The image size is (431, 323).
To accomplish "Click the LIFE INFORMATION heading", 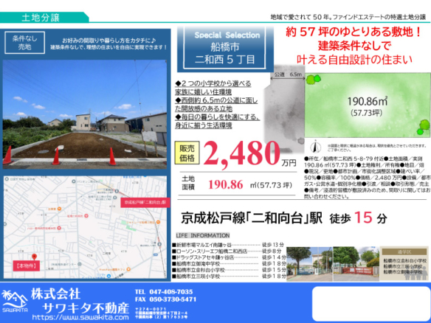I will [x=203, y=235].
